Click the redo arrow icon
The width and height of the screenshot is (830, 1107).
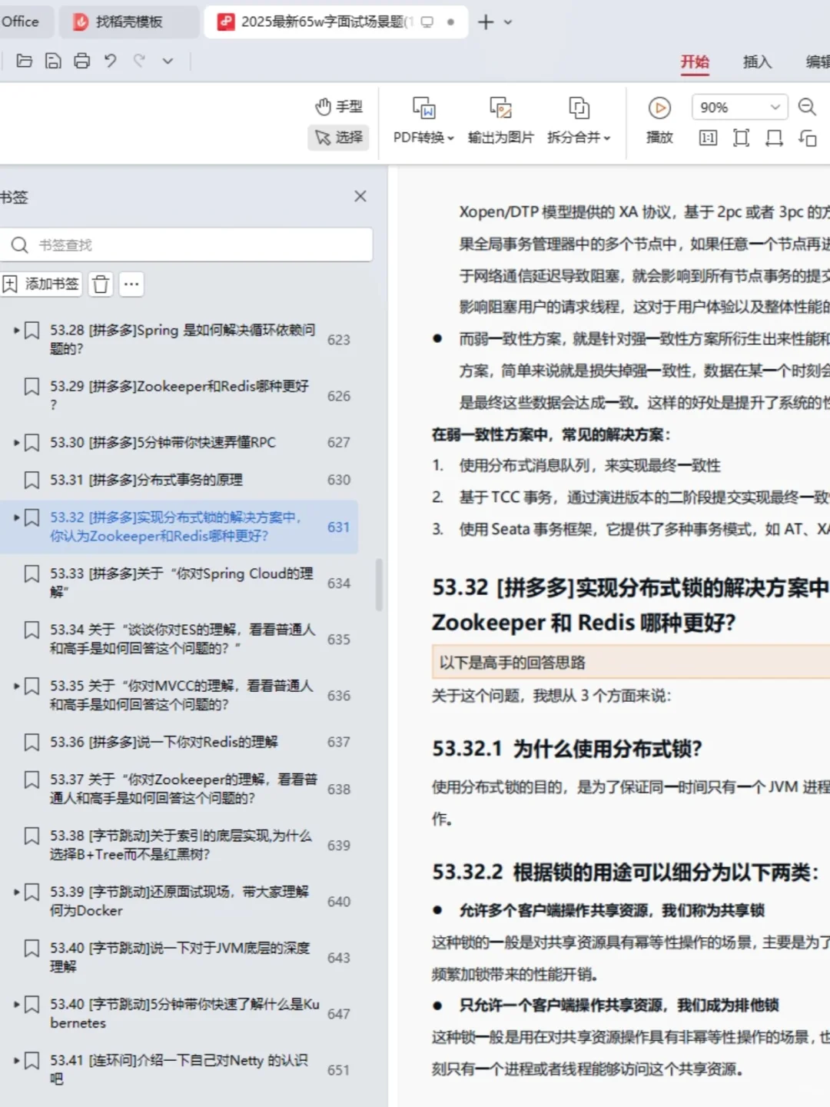139,61
